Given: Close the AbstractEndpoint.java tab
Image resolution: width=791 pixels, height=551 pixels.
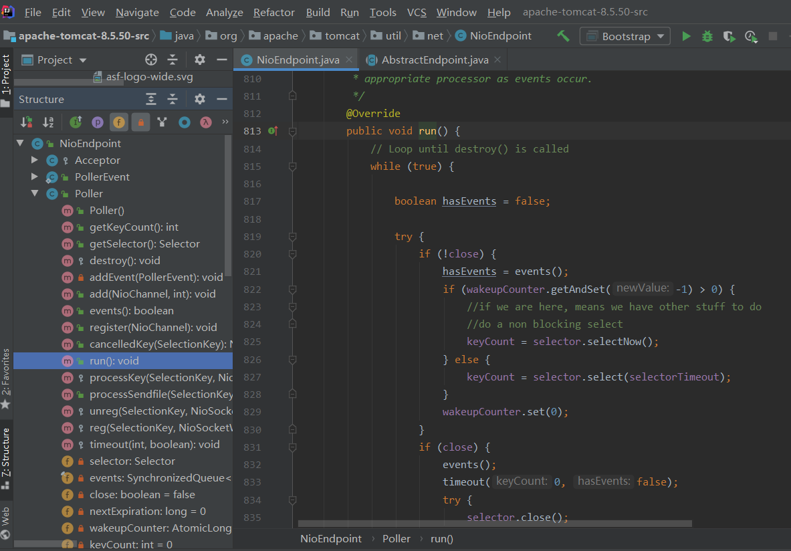Looking at the screenshot, I should 497,60.
